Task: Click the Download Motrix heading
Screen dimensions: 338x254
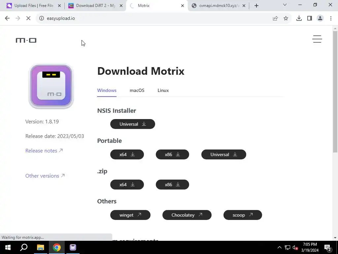Action: pos(141,71)
